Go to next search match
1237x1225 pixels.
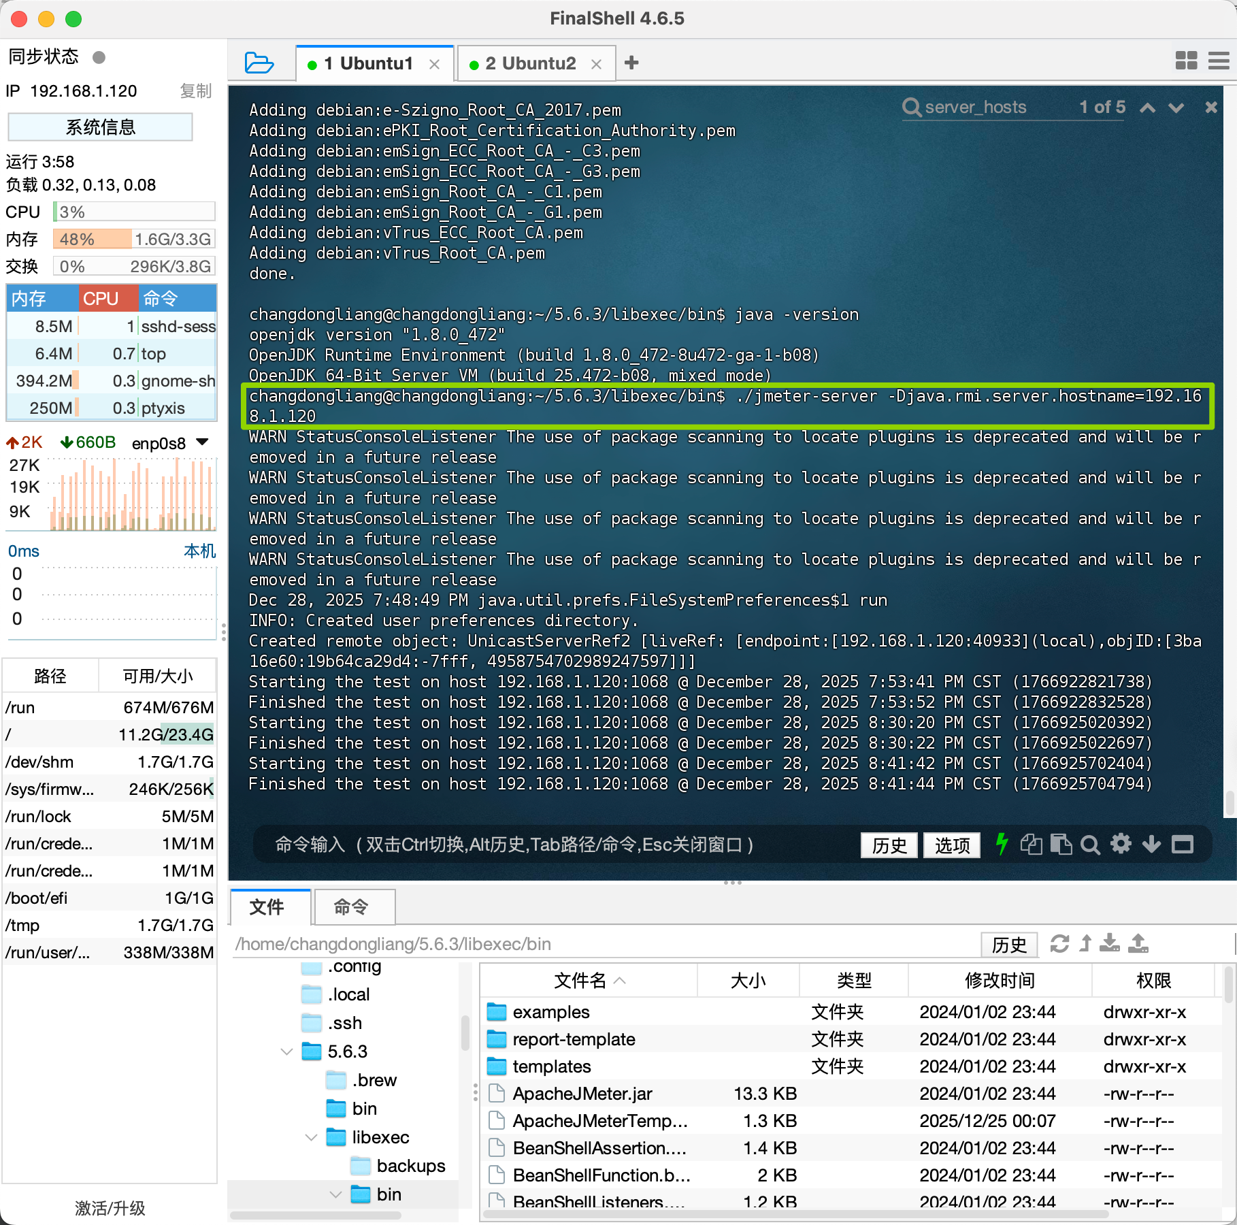(x=1176, y=108)
